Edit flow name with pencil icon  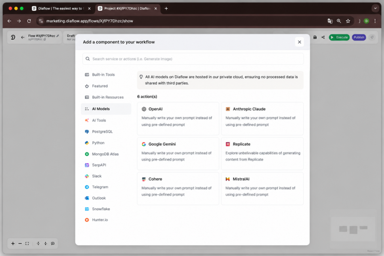coord(57,36)
